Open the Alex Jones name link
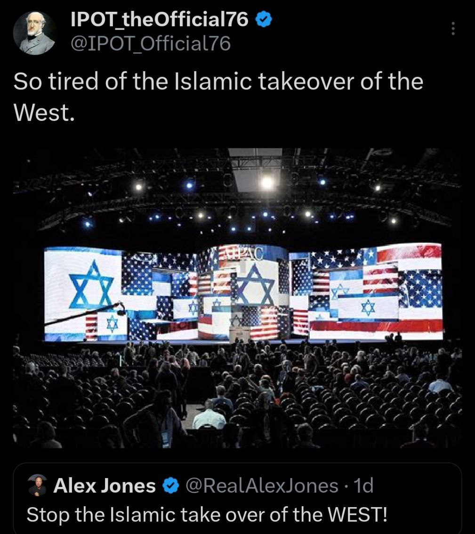This screenshot has width=475, height=534. coord(105,486)
